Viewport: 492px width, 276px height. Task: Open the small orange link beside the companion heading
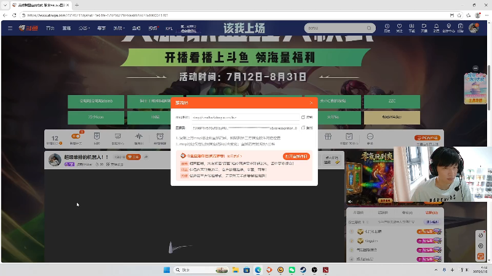(234, 156)
